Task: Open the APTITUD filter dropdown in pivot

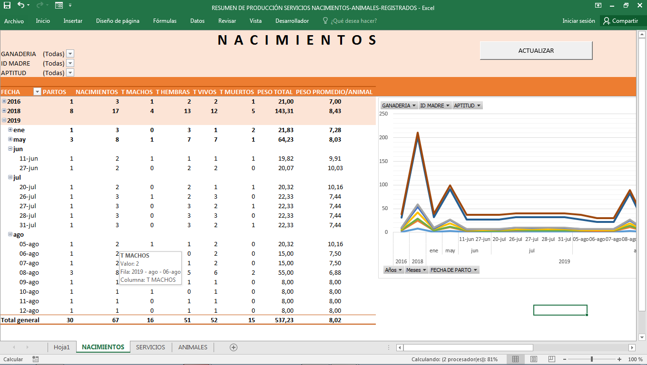Action: point(70,73)
